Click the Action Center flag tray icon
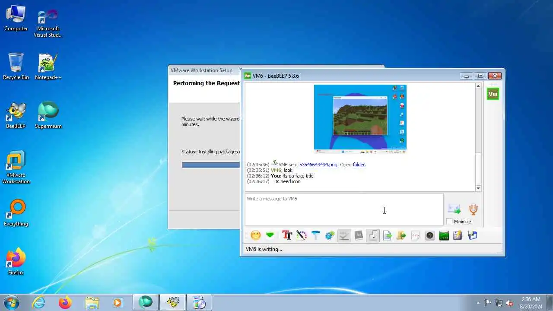The width and height of the screenshot is (553, 311). pyautogui.click(x=489, y=303)
